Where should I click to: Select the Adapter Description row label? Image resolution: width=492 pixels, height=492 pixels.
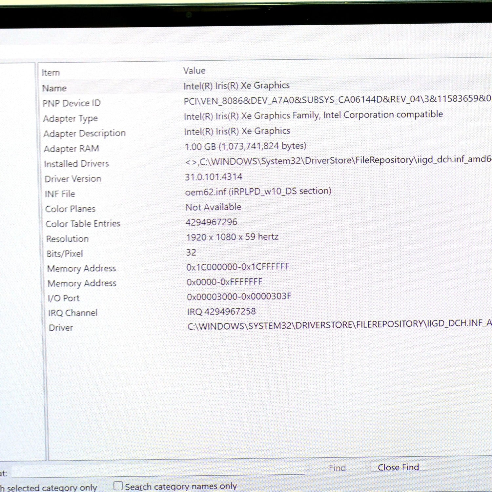(x=85, y=133)
